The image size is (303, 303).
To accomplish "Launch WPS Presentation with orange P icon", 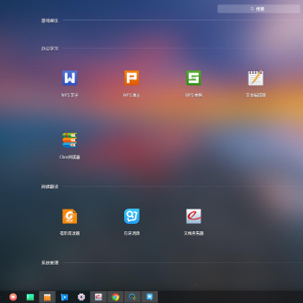I will pyautogui.click(x=132, y=78).
